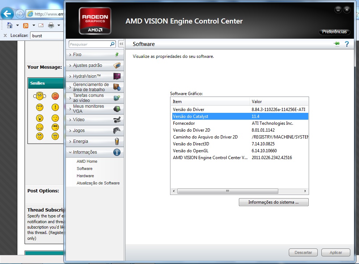
Task: Select the Fornecedor row
Action: [x=240, y=123]
